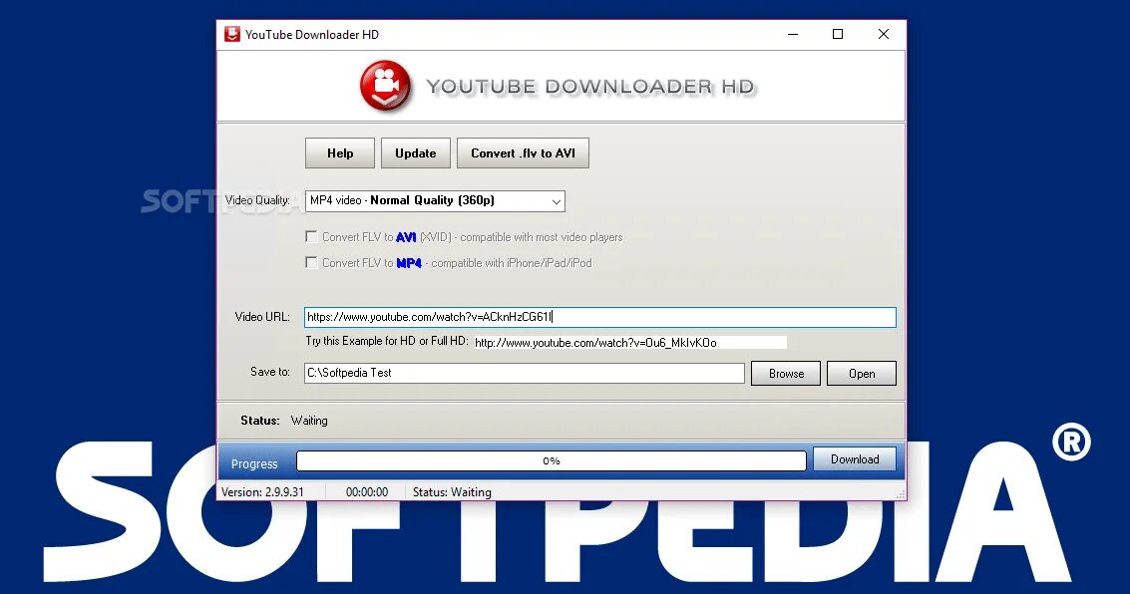Enable Convert FLV to AVI (XVID) checkbox

[x=311, y=237]
